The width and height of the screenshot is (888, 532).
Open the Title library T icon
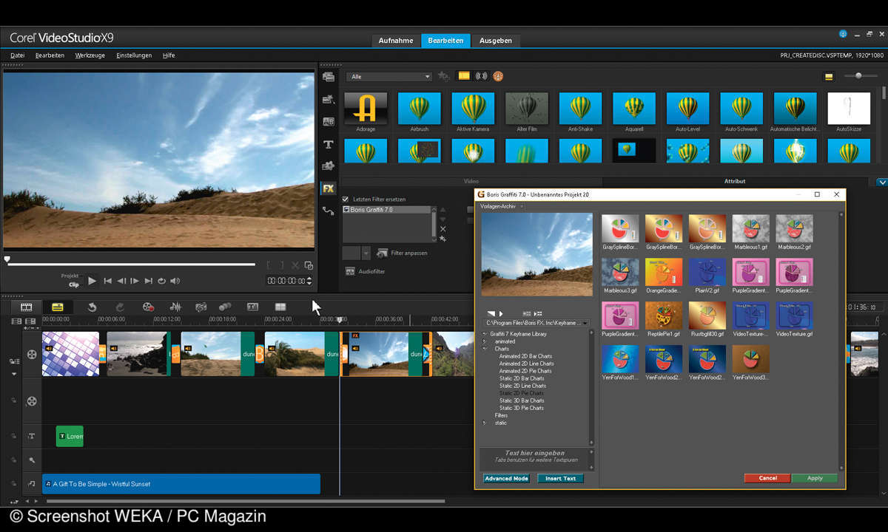[329, 144]
